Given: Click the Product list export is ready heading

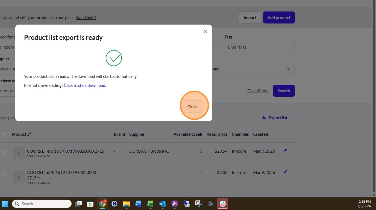Looking at the screenshot, I should (63, 37).
